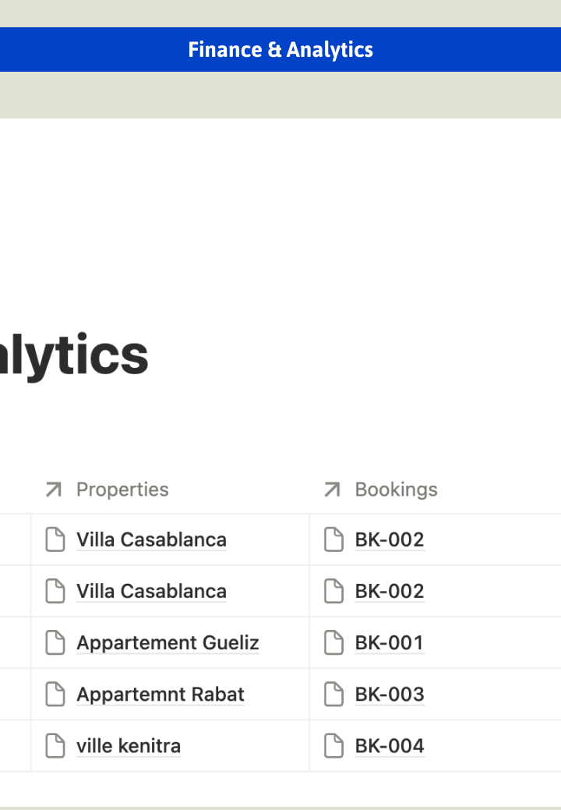
Task: Open the BK-003 booking page
Action: pyautogui.click(x=390, y=695)
